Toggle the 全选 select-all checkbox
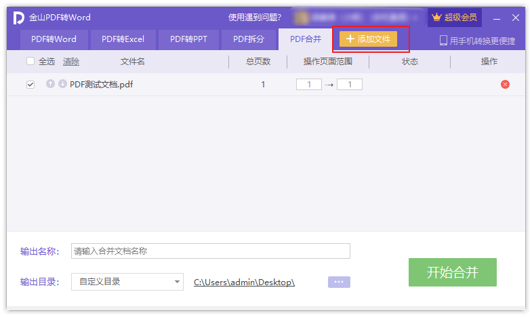The image size is (532, 317). [30, 61]
